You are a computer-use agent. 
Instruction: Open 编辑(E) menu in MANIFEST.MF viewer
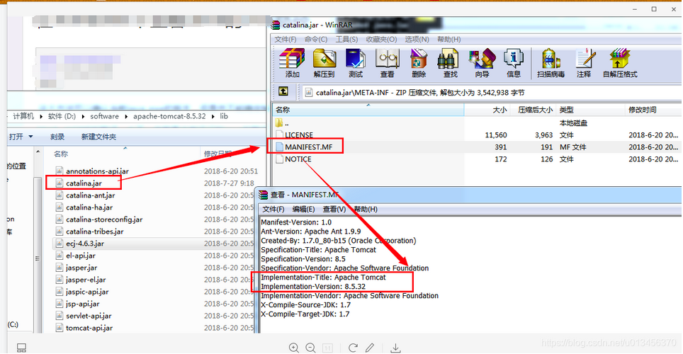coord(304,210)
